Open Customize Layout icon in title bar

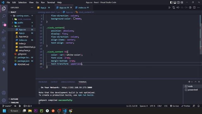(x=182, y=3)
